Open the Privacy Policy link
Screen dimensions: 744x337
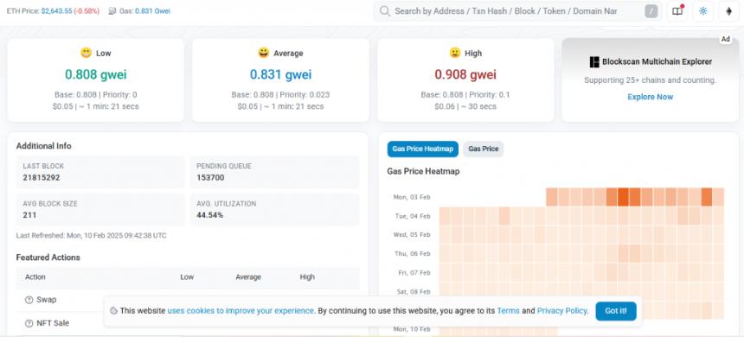click(x=562, y=311)
